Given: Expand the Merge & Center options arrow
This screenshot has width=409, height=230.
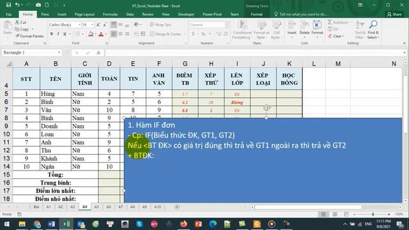Looking at the screenshot, I should pos(185,34).
